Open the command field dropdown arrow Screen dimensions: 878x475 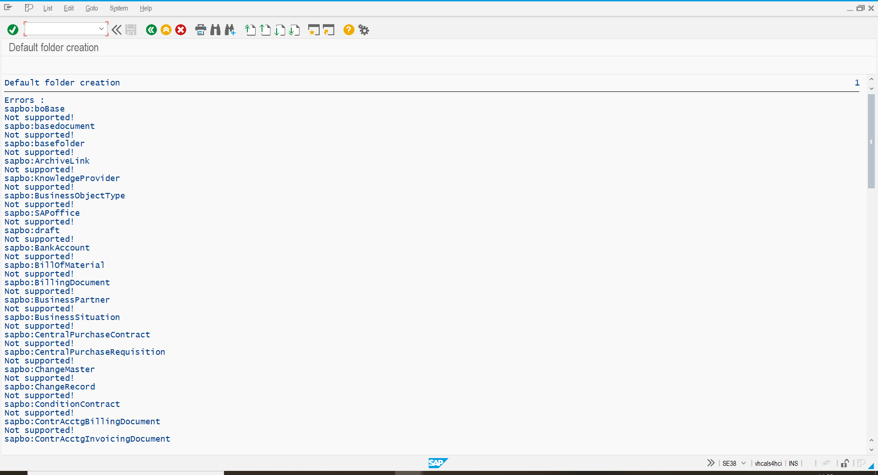click(x=101, y=29)
